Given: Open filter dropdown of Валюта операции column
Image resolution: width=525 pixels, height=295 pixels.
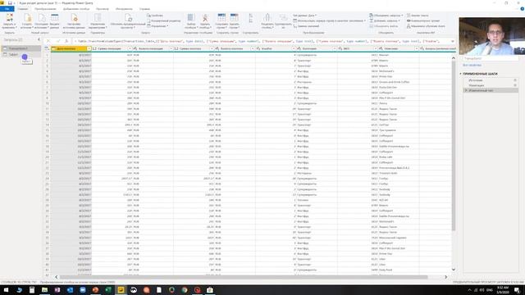Looking at the screenshot, I should 171,48.
